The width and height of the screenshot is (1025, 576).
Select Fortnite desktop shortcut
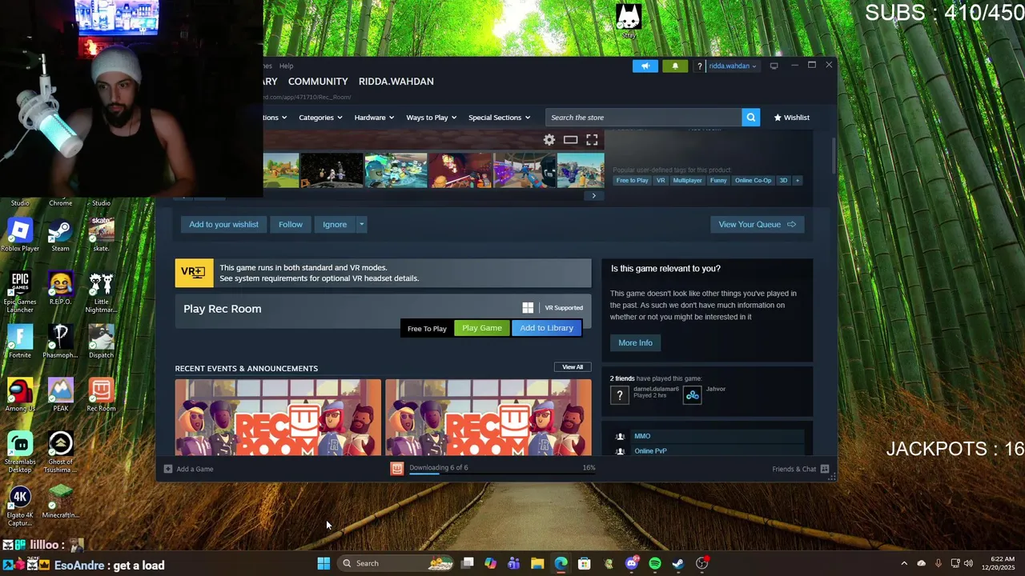pos(20,342)
